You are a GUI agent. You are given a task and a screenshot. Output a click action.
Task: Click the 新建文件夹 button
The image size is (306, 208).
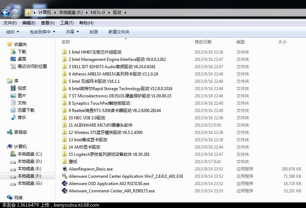119,32
